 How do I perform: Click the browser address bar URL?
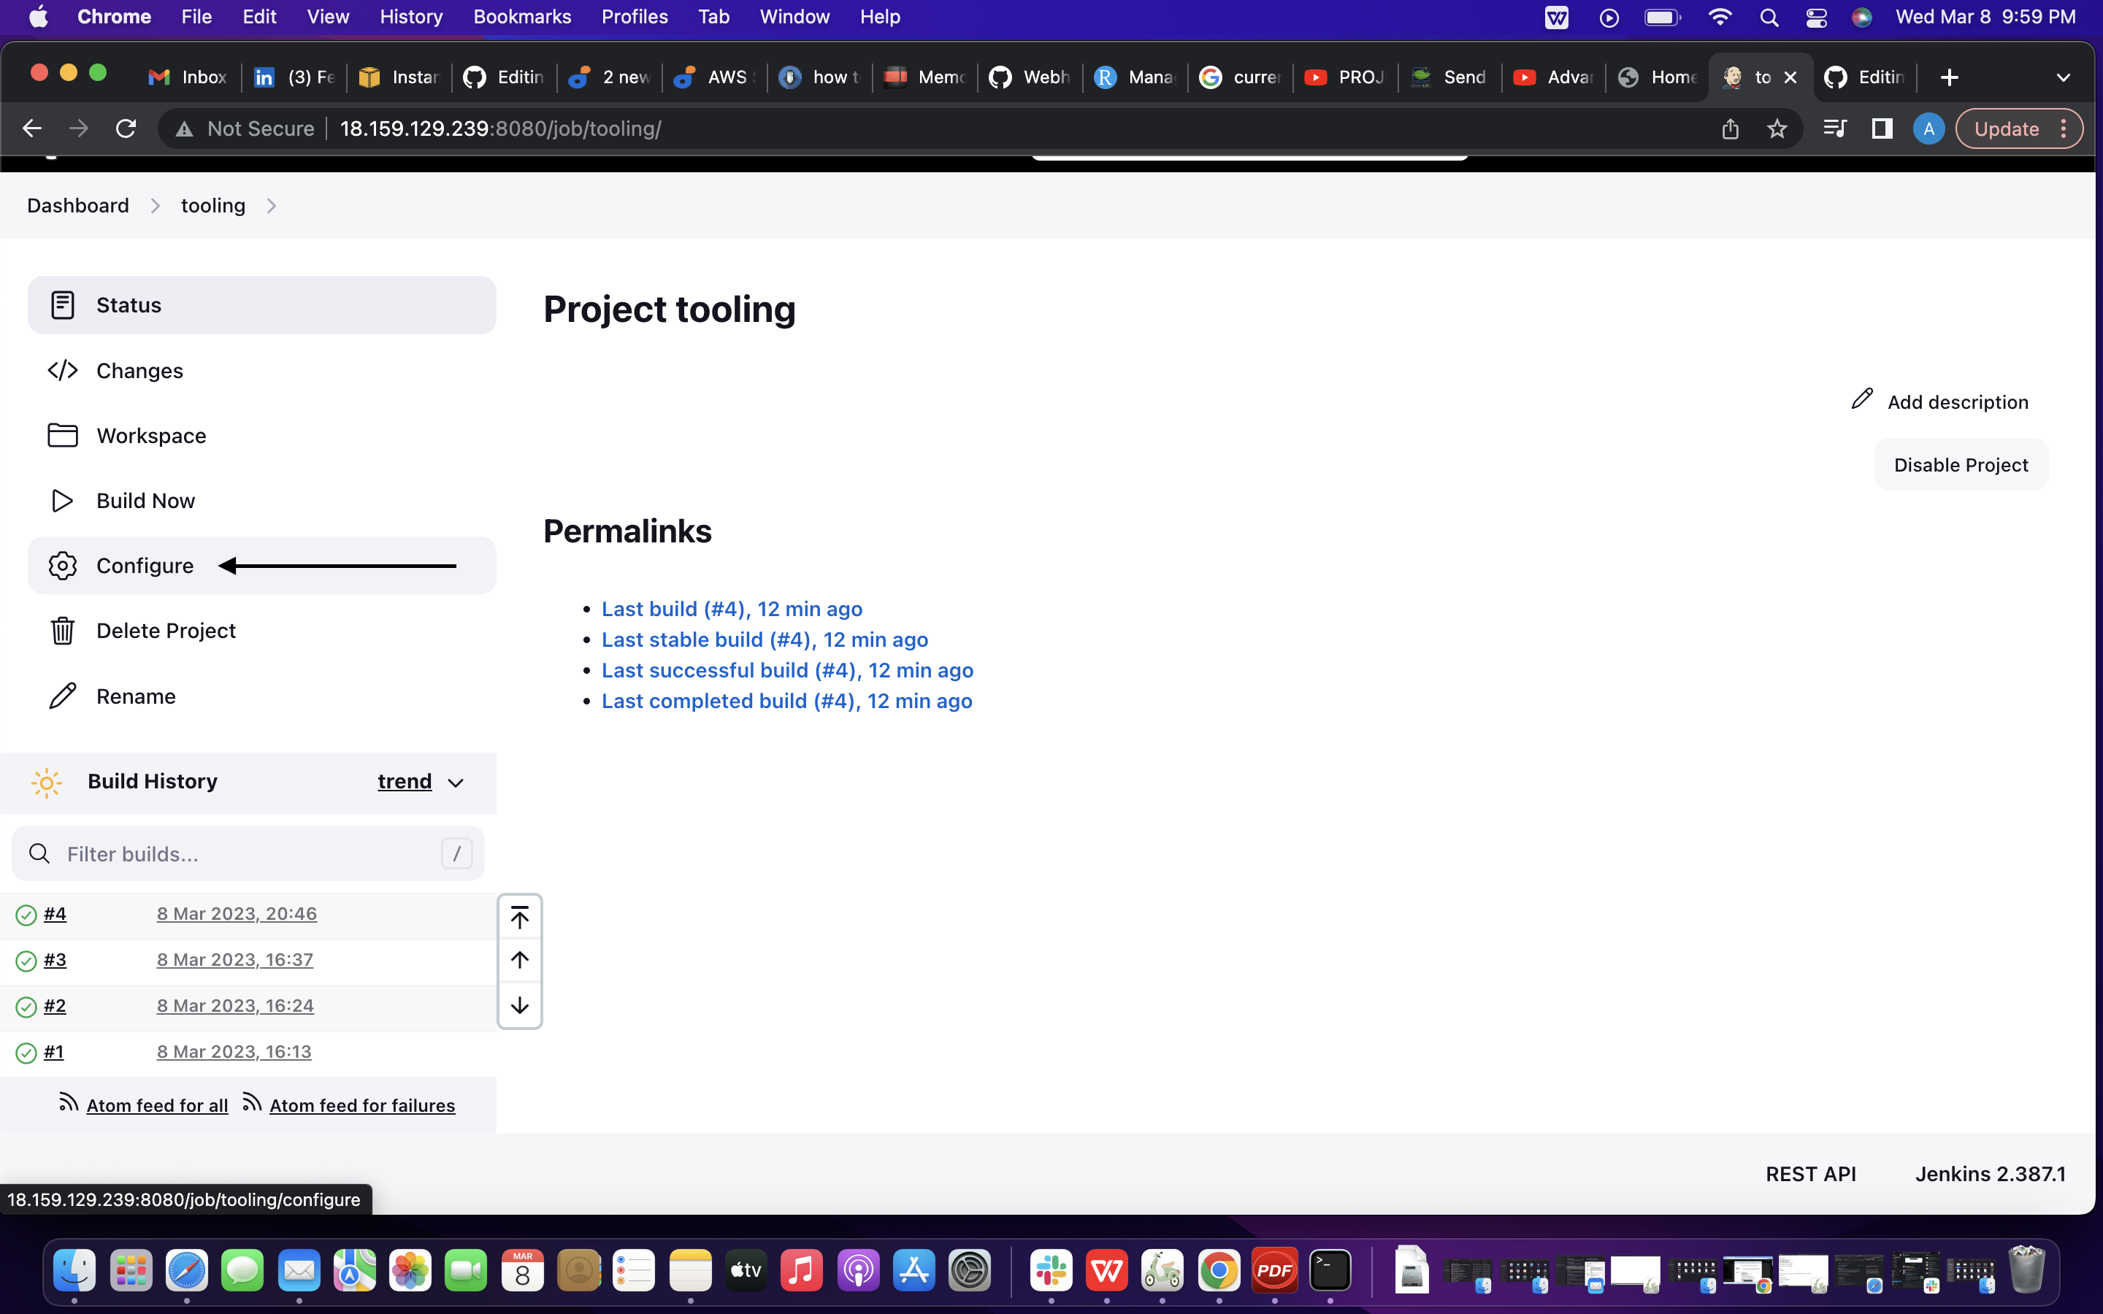(x=499, y=128)
